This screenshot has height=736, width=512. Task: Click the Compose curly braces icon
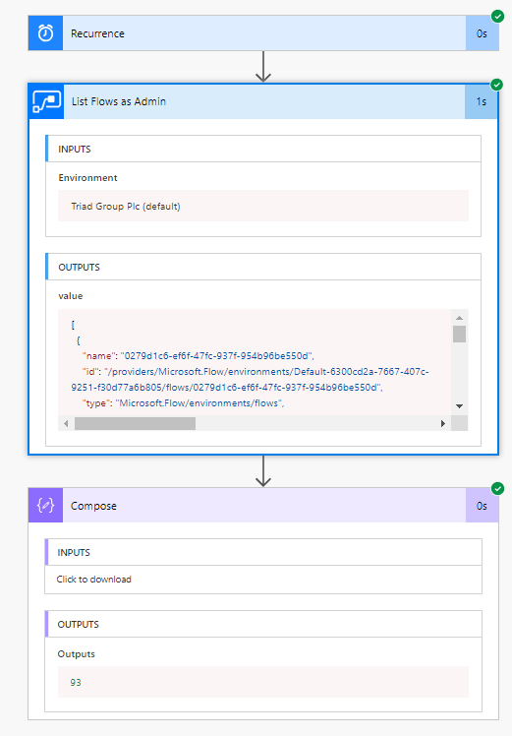pyautogui.click(x=45, y=506)
